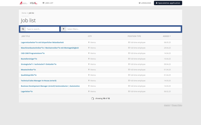Open Lagermitarbeiter*in mit körperlicher Belastbarkeit job
The width and height of the screenshot is (201, 125).
[x=42, y=42]
